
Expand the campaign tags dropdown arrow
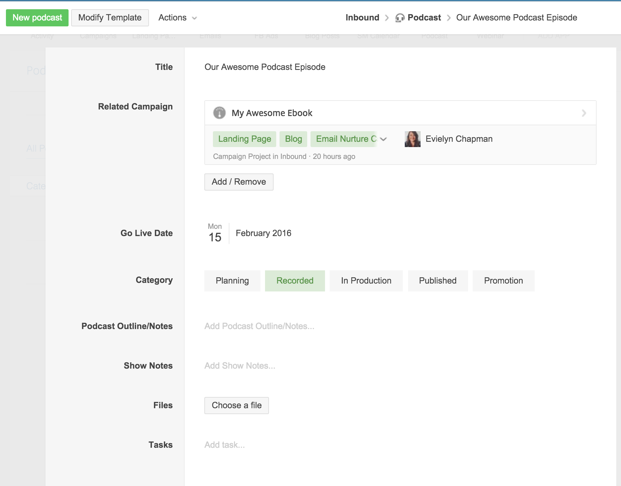pyautogui.click(x=383, y=139)
